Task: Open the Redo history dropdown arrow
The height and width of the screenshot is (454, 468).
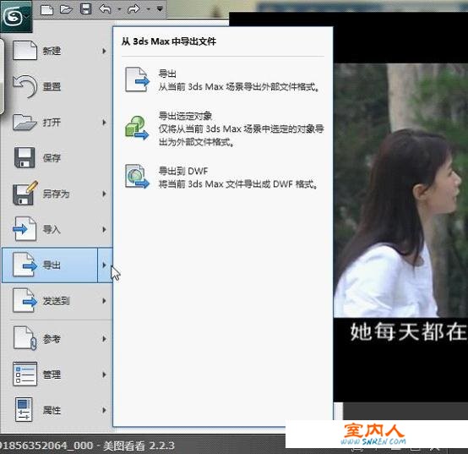Action: tap(148, 9)
